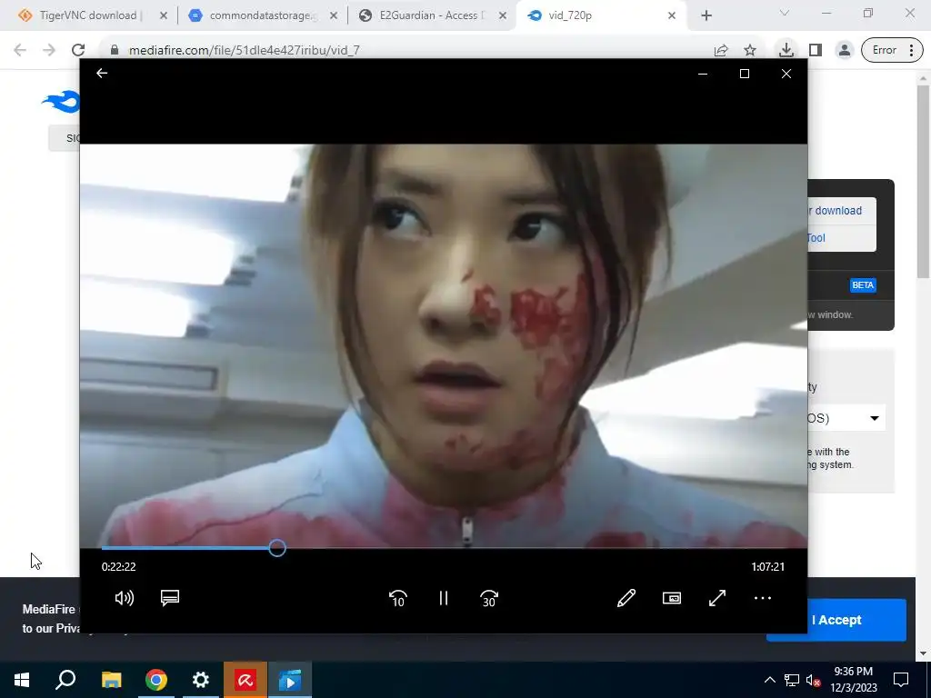Skip forward 30 seconds
Screen dimensions: 931x698
489,598
